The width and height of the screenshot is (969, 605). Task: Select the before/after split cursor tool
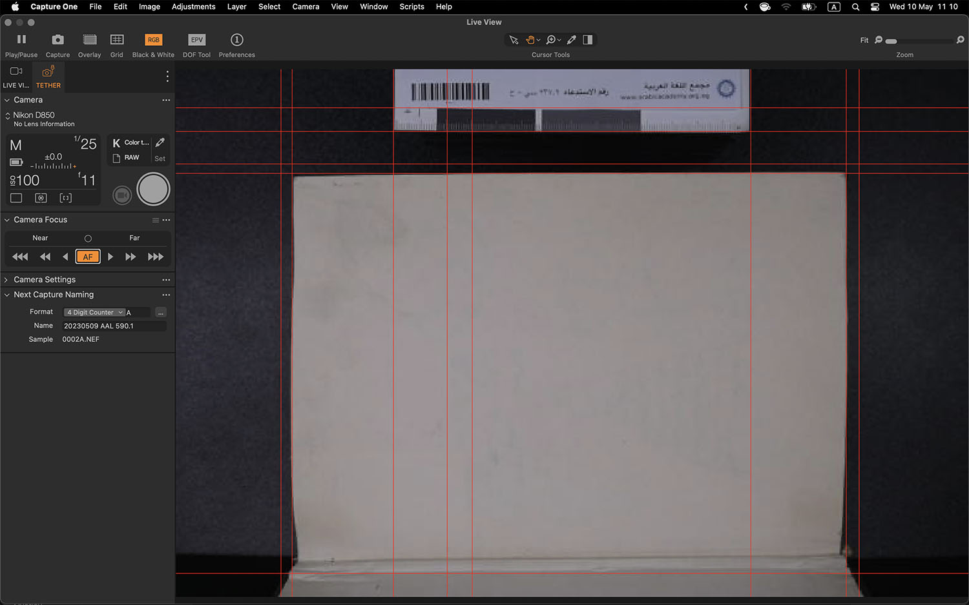click(x=588, y=40)
